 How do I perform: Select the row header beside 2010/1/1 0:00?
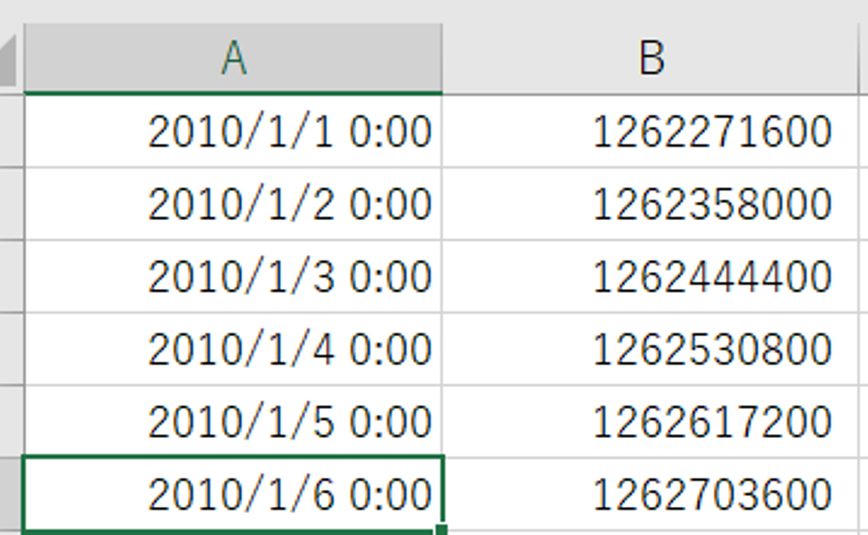pos(11,132)
